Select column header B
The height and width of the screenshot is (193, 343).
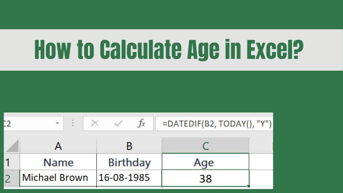coord(129,146)
